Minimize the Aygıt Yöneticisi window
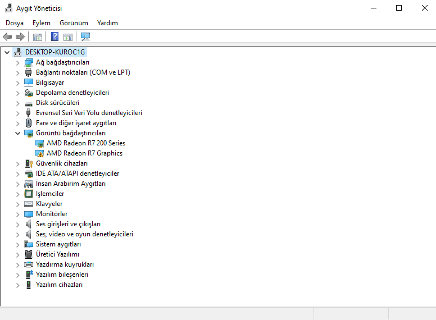This screenshot has width=436, height=320. pyautogui.click(x=374, y=8)
